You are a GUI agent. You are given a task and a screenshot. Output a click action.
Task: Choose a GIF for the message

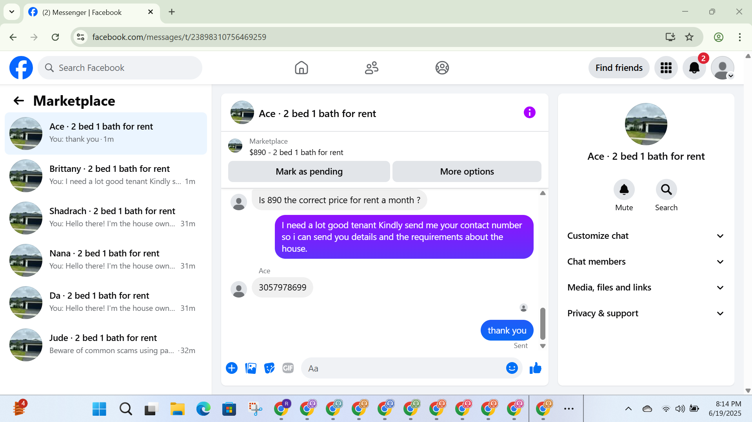click(x=288, y=368)
